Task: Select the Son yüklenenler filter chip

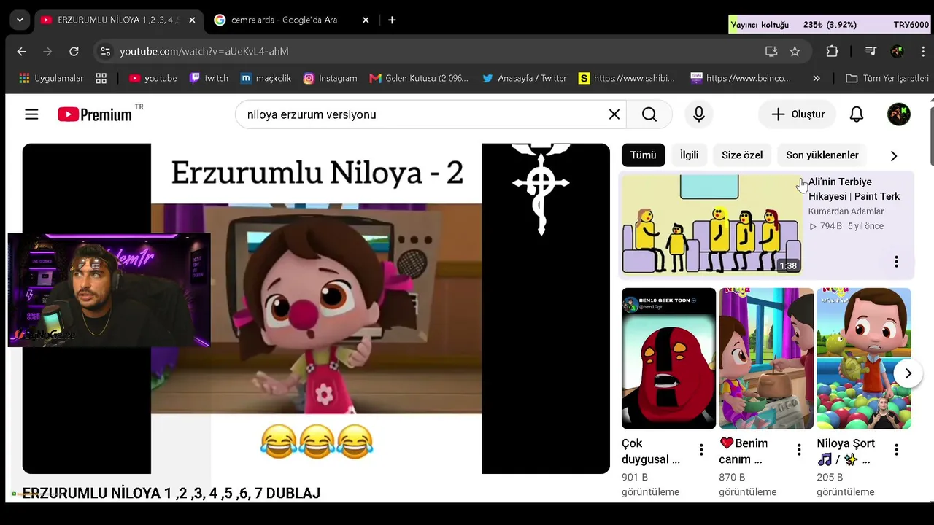Action: (x=822, y=155)
